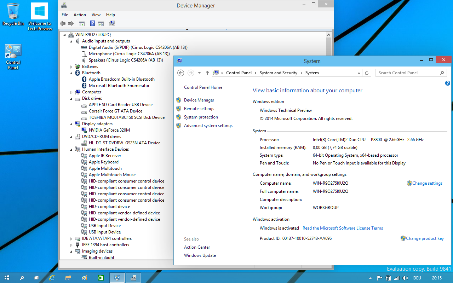Go back using System window's back button
The image size is (453, 283).
click(x=180, y=73)
